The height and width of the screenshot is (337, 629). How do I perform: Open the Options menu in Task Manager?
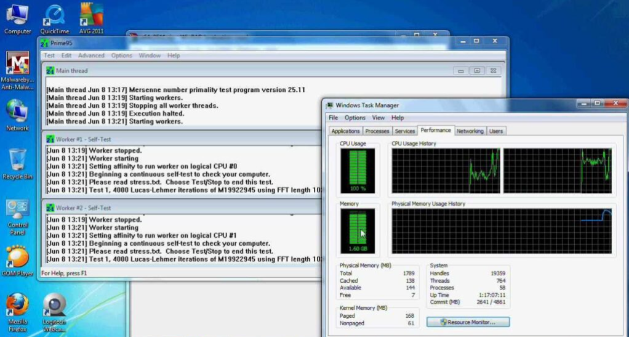(x=355, y=118)
